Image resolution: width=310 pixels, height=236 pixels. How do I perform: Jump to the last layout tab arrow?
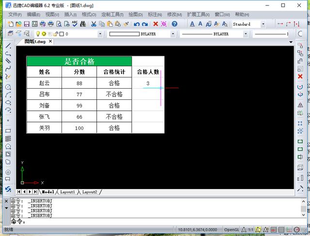point(35,192)
